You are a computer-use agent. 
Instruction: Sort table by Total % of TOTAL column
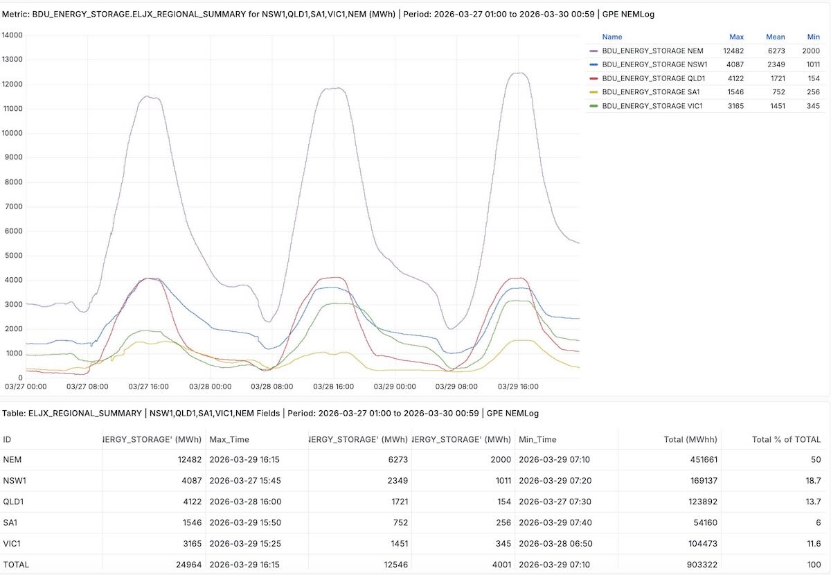click(x=787, y=439)
